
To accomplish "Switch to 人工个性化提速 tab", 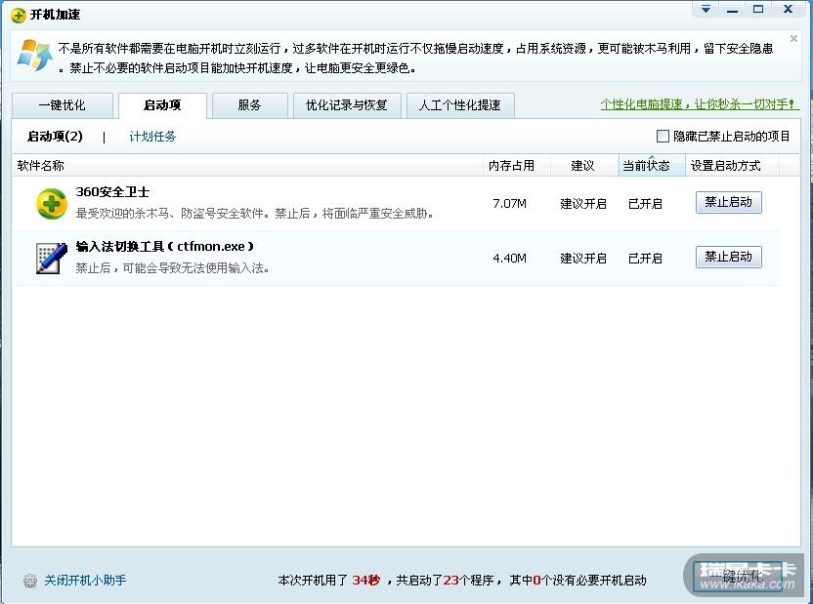I will (x=460, y=105).
